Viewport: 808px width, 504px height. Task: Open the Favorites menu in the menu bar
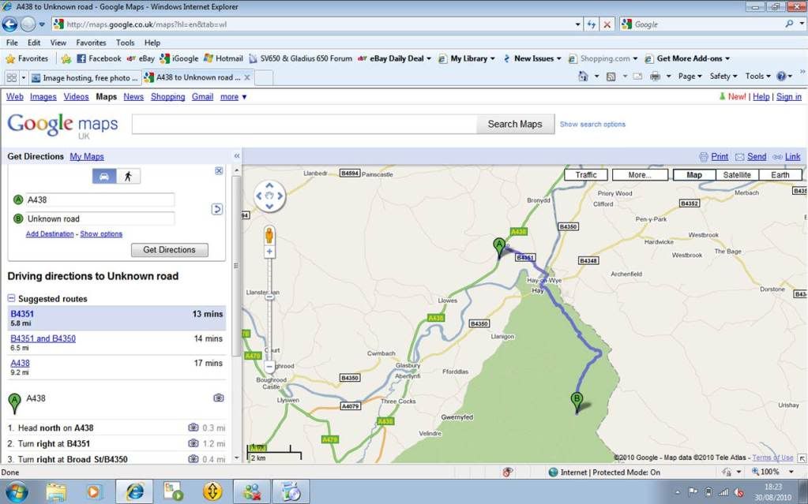point(91,43)
